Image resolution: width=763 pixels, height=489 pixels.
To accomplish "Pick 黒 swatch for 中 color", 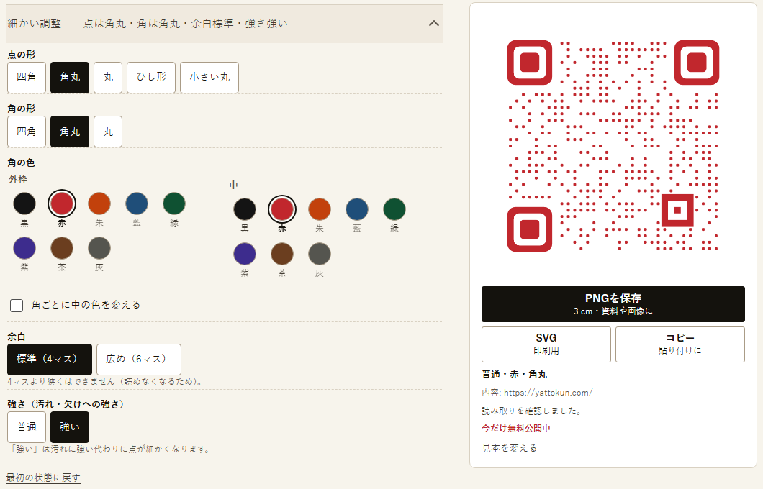I will tap(245, 209).
